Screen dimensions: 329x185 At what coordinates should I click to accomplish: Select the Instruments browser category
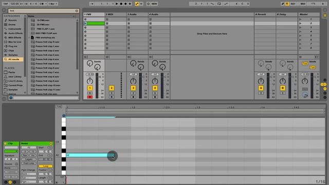coord(14,29)
